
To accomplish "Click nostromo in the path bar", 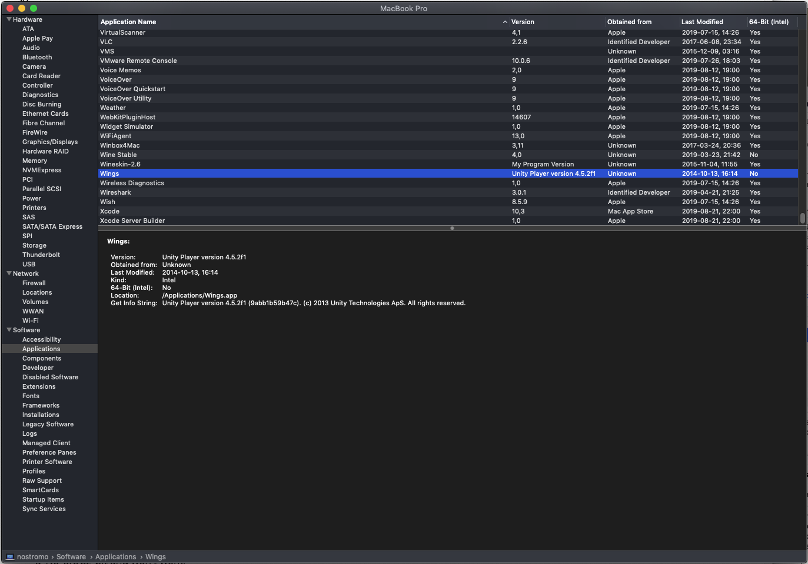I will pyautogui.click(x=32, y=557).
